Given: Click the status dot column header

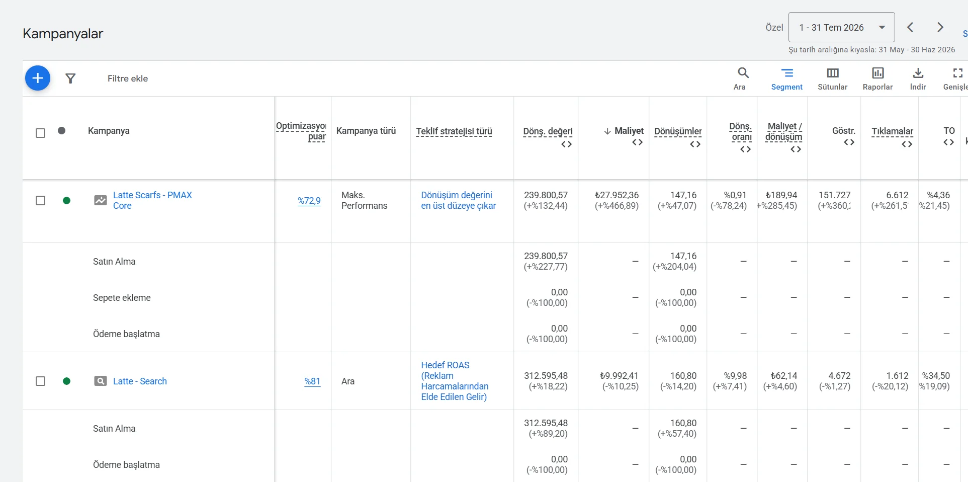Looking at the screenshot, I should [x=61, y=131].
